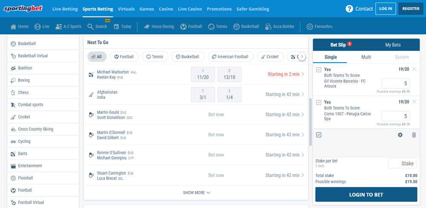Go to Home in the toolbar

(x=19, y=26)
